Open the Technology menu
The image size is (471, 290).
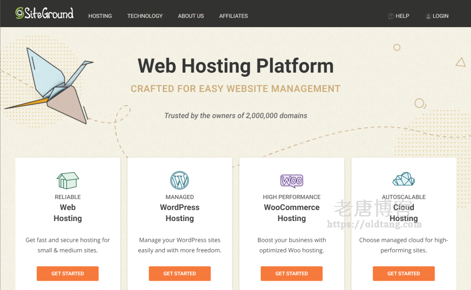coord(145,16)
